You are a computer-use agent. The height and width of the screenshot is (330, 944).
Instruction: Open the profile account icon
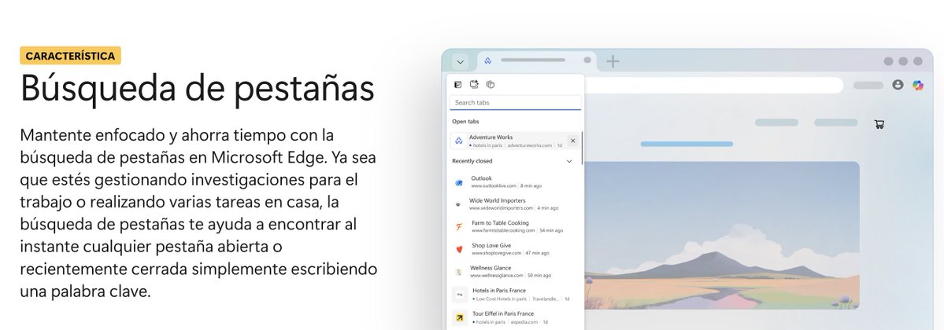point(898,85)
